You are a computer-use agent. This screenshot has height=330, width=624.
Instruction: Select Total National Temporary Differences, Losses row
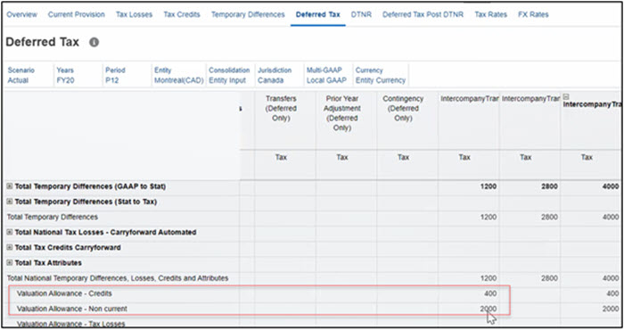[118, 278]
